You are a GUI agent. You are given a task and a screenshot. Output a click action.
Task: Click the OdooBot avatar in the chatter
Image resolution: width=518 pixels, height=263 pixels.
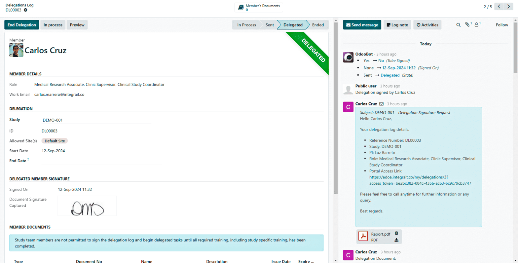348,57
